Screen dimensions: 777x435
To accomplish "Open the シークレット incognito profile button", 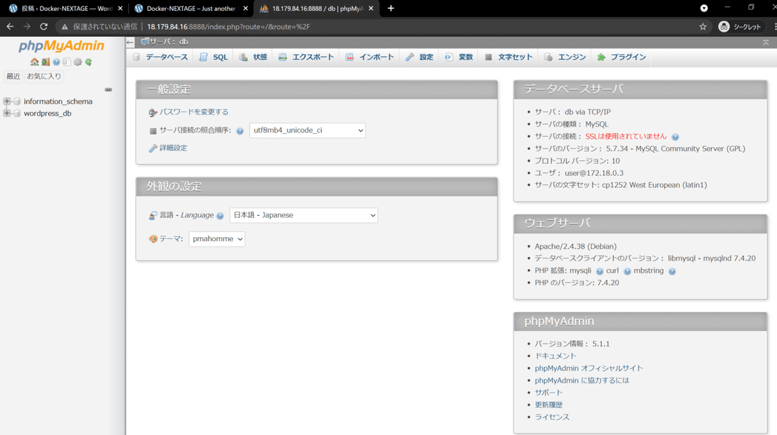I will click(x=741, y=27).
